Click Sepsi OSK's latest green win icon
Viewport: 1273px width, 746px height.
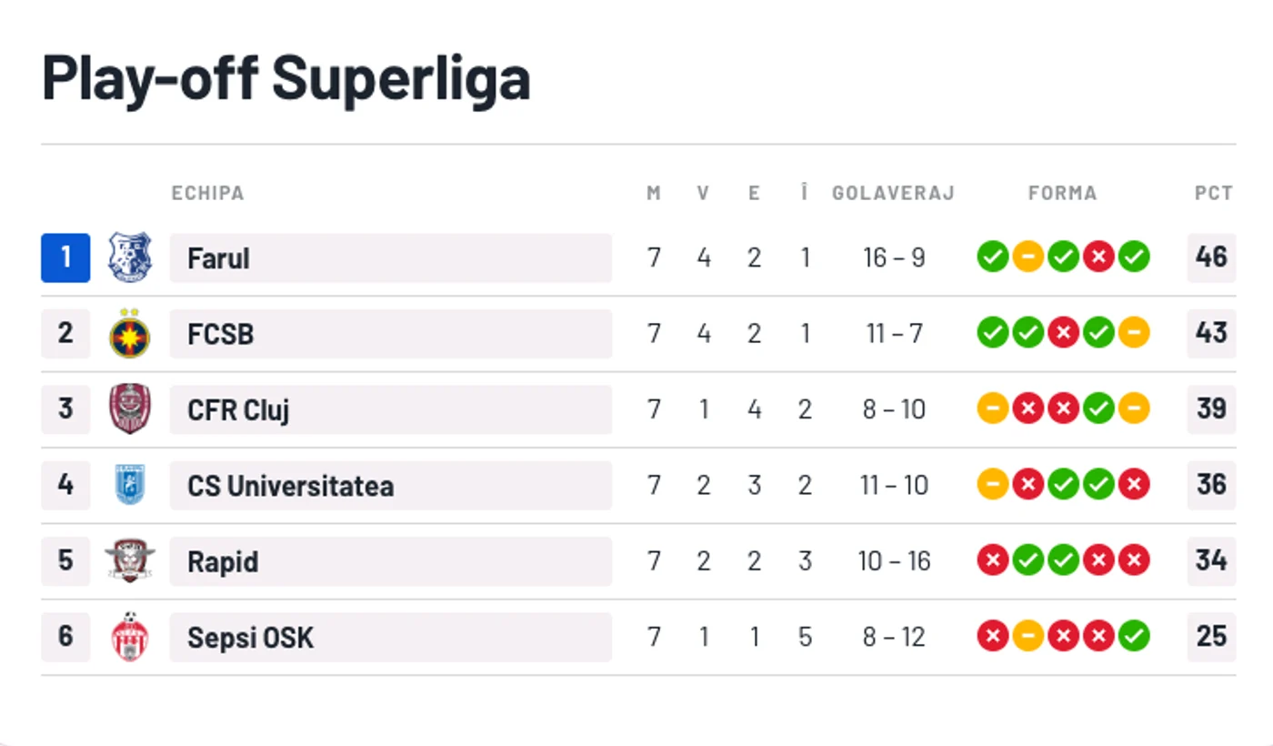click(x=1134, y=636)
